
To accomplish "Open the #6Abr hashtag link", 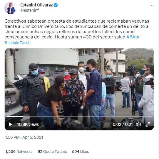I will (x=133, y=37).
